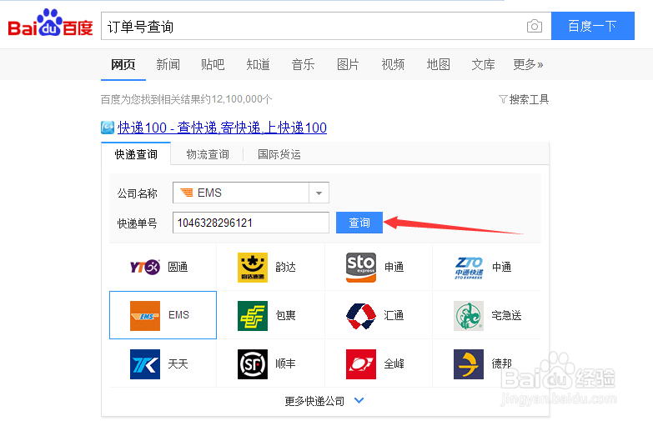653x421 pixels.
Task: Click the blue 查询 button
Action: point(359,223)
